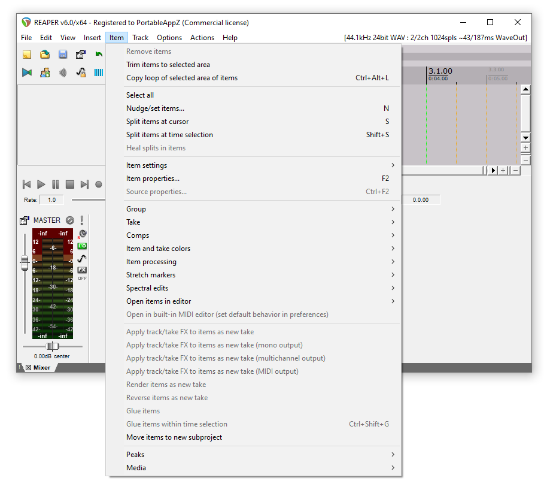Open master track I/O routing
The width and height of the screenshot is (544, 502).
pos(82,246)
